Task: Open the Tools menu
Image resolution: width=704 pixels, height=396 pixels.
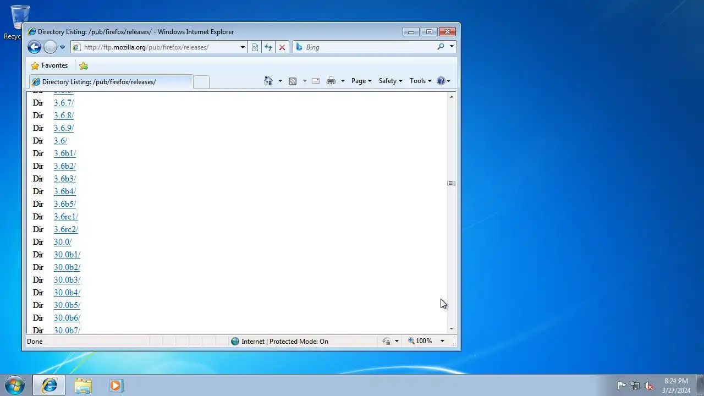Action: pos(421,81)
